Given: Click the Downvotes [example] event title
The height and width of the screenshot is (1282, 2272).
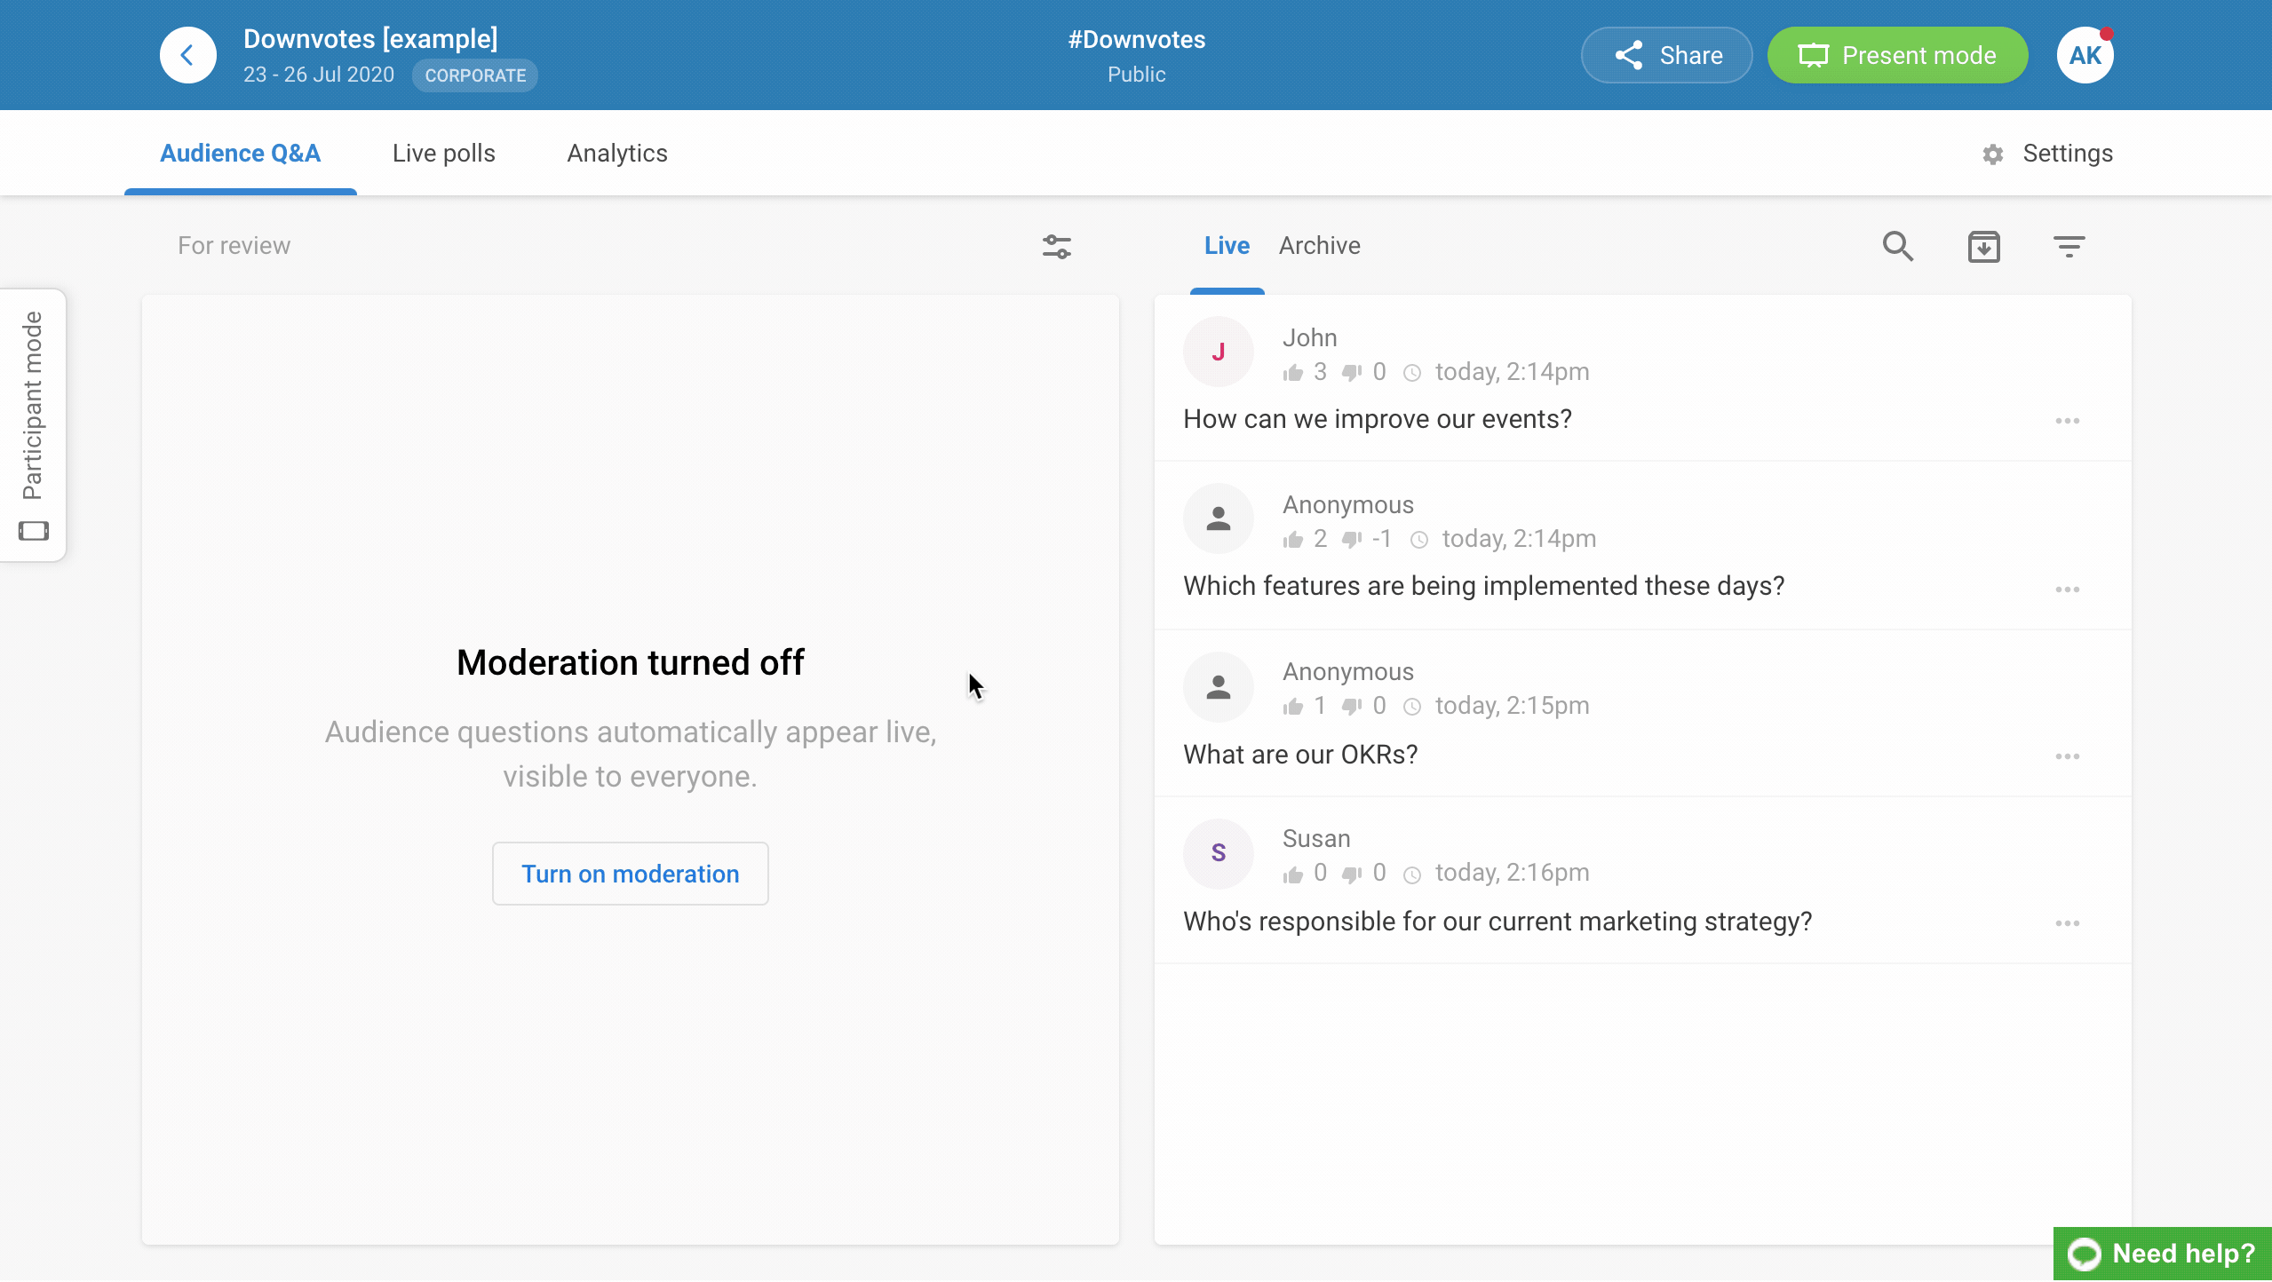Looking at the screenshot, I should click(x=370, y=39).
